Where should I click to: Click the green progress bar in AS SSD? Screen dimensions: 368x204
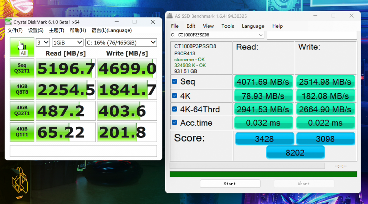(x=263, y=174)
